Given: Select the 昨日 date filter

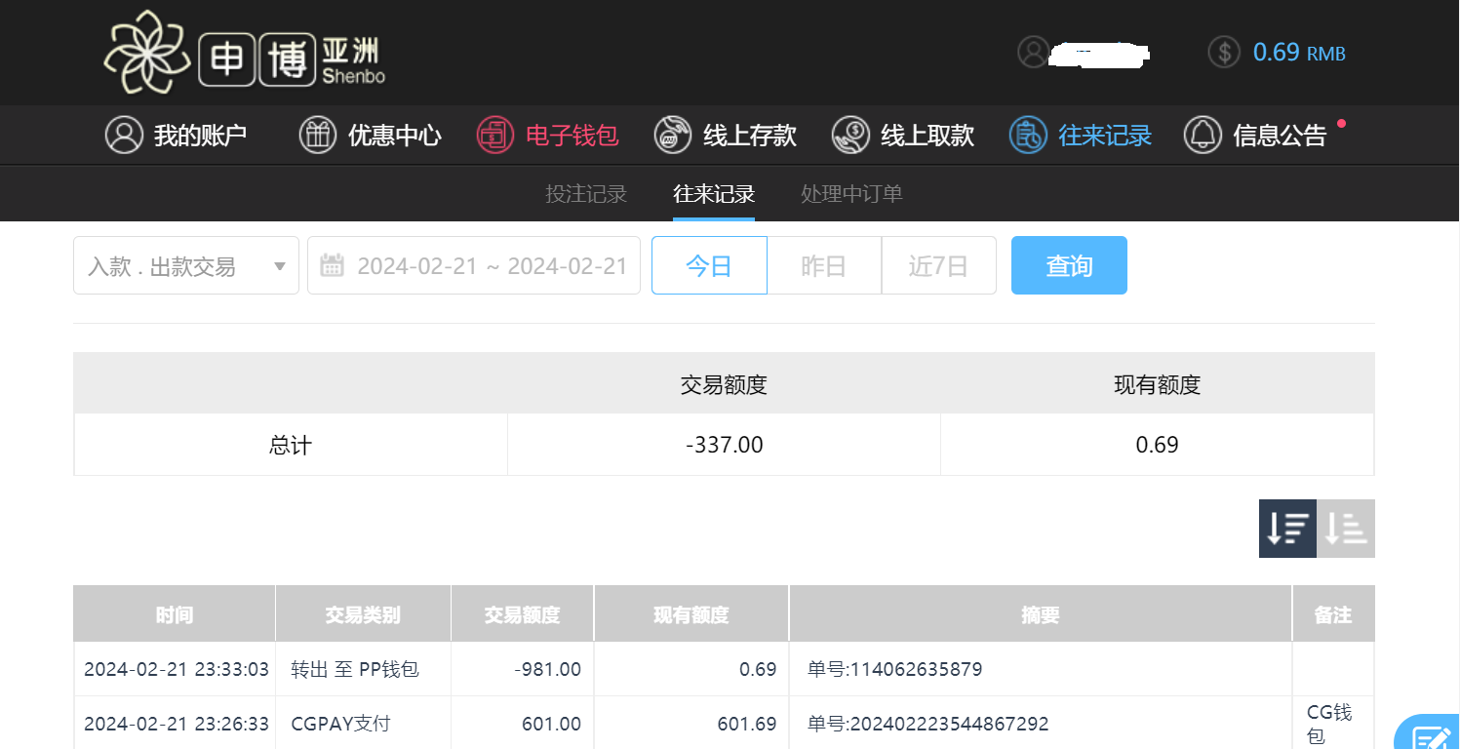Looking at the screenshot, I should 824,265.
